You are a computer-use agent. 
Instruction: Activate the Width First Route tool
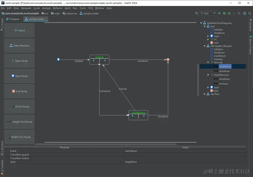pos(20,137)
